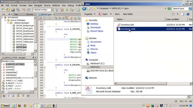
Task: Open the dropdown arrow next to Open in Explorer
Action: click(x=111, y=14)
